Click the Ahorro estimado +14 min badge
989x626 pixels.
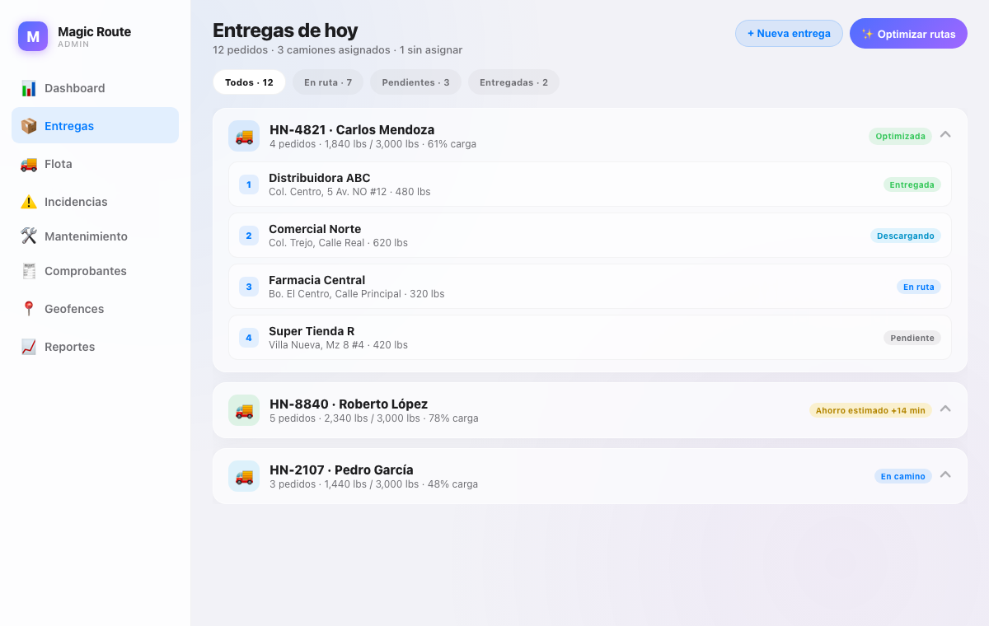tap(870, 410)
